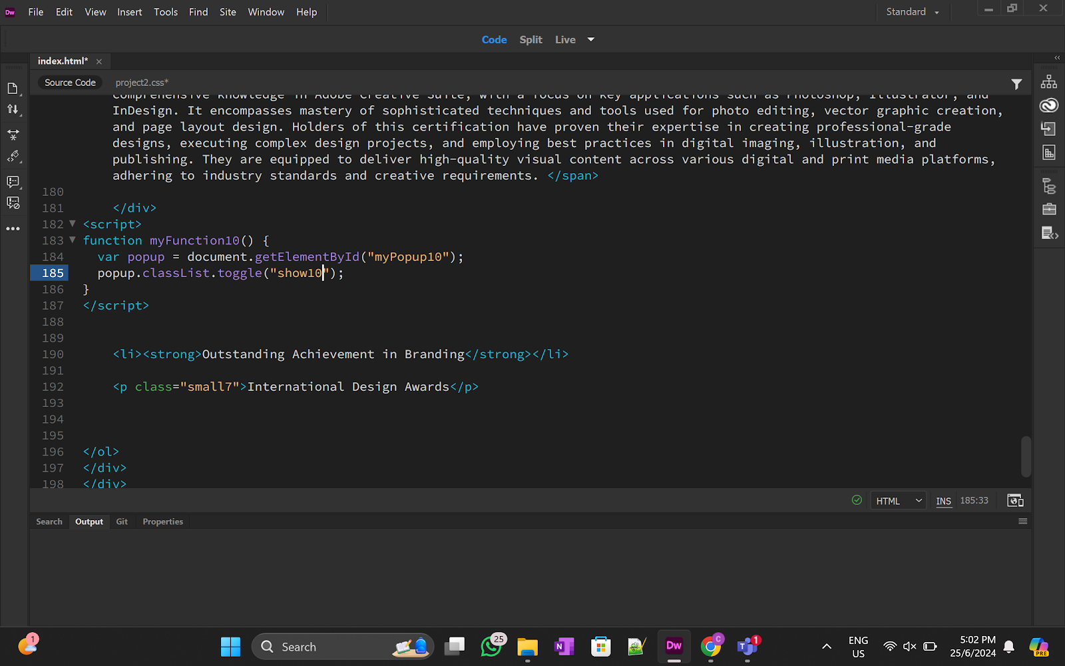Image resolution: width=1065 pixels, height=666 pixels.
Task: Open Microsoft Teams from the taskbar
Action: (747, 646)
